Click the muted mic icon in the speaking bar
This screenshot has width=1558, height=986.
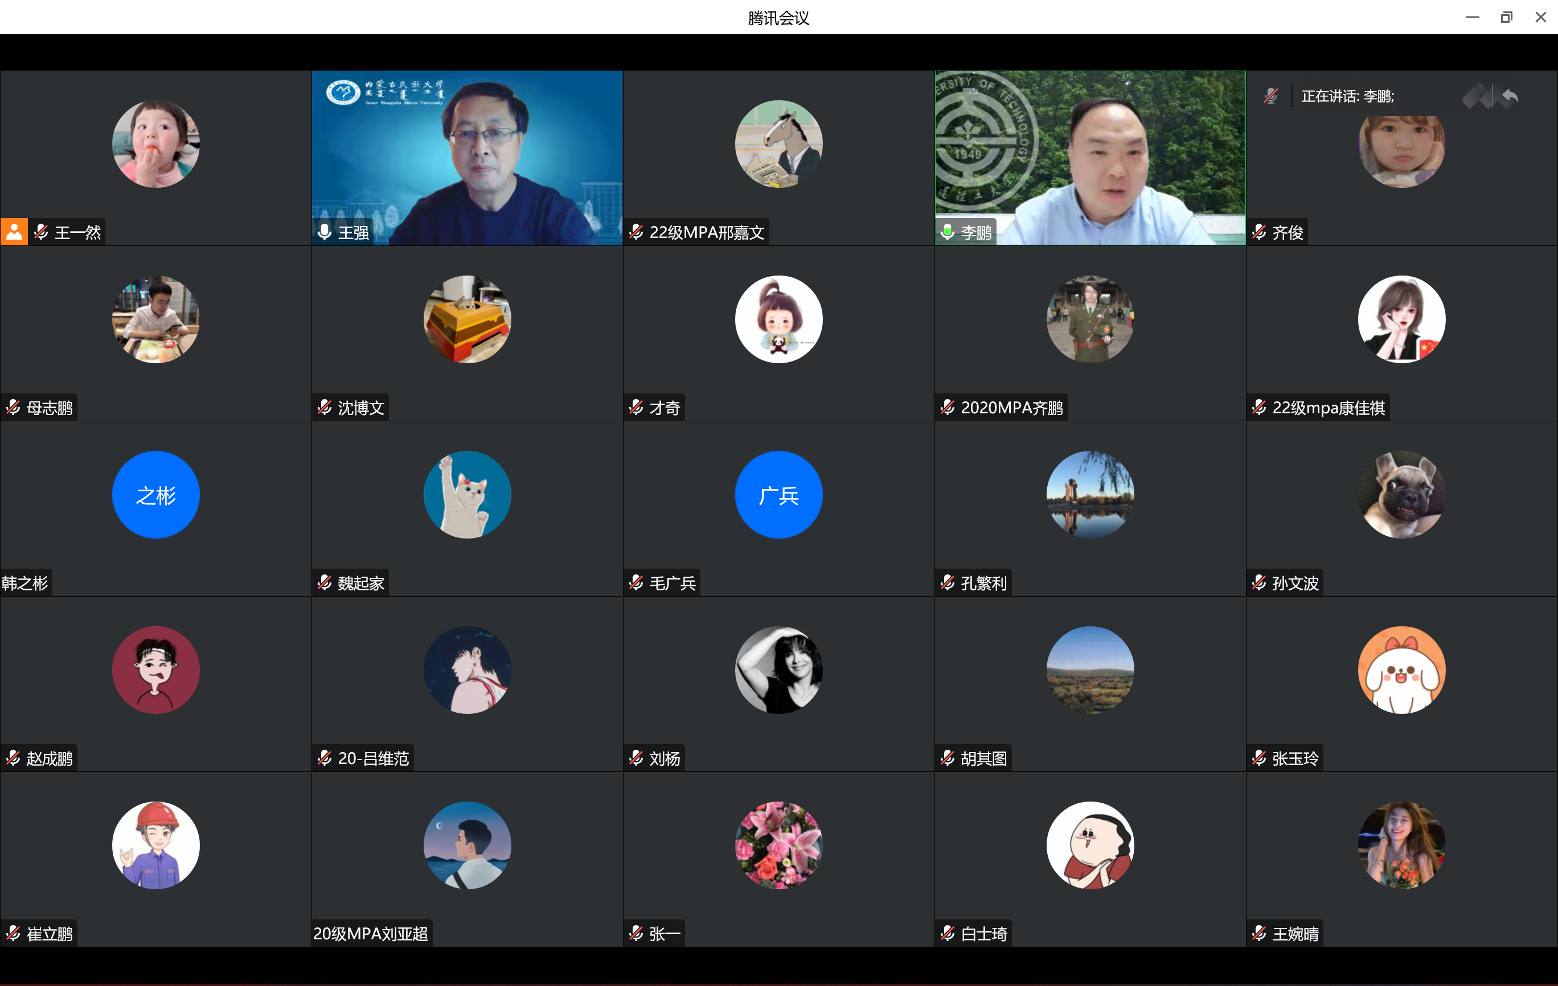pyautogui.click(x=1271, y=96)
